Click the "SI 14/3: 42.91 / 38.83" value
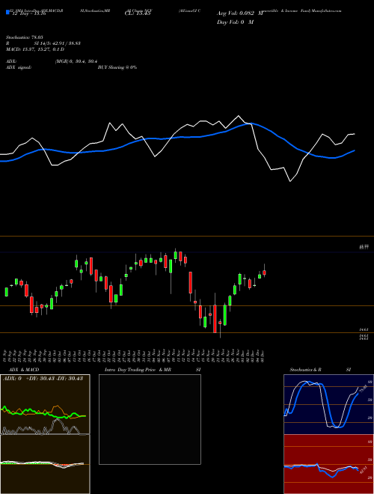Image resolution: width=374 pixels, height=494 pixels. click(x=58, y=43)
